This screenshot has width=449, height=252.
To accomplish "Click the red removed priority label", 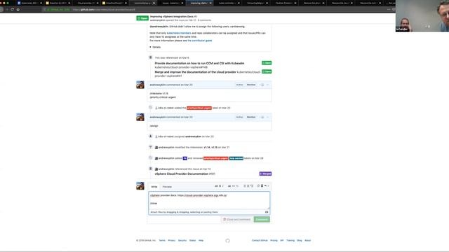I will tap(216, 158).
